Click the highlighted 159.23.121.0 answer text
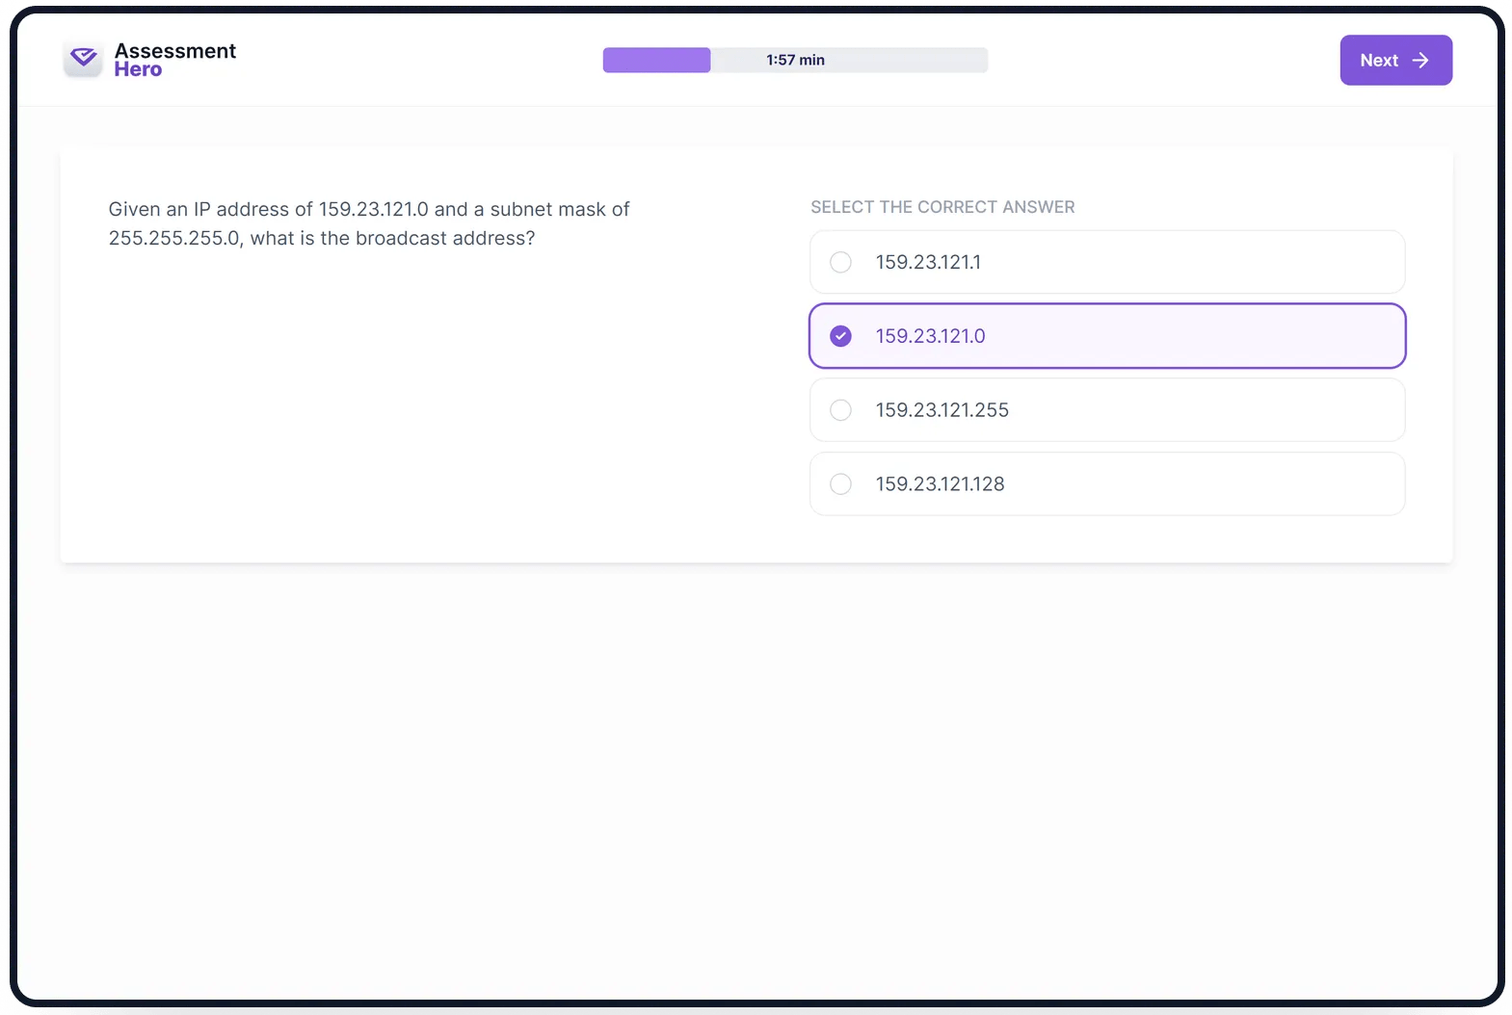 tap(930, 336)
